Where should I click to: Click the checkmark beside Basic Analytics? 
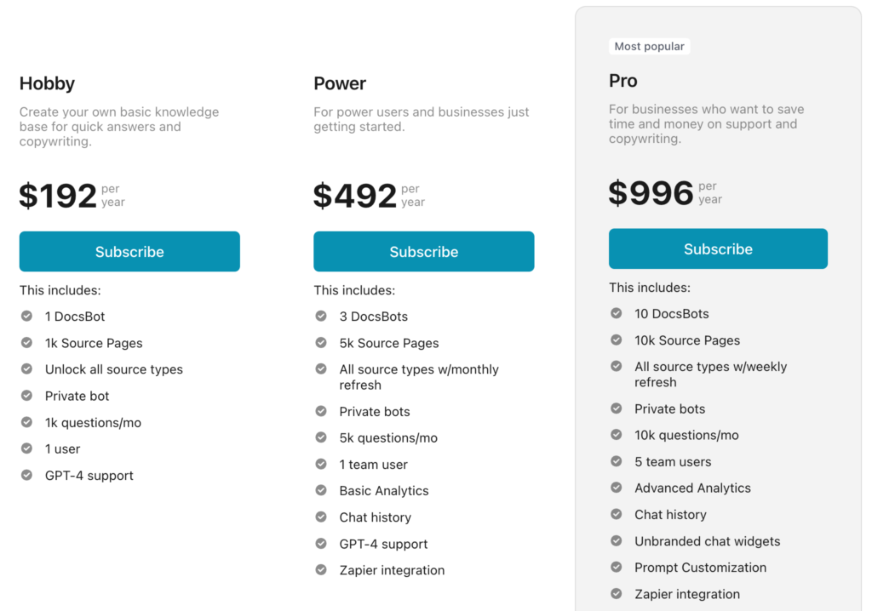[x=321, y=490]
